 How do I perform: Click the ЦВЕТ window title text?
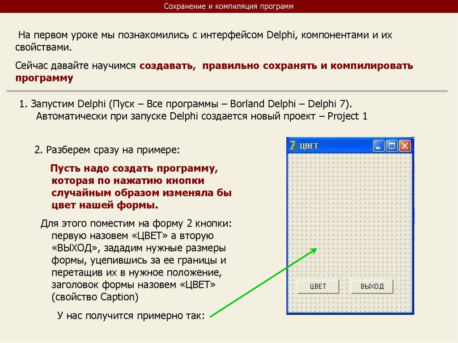(x=309, y=146)
